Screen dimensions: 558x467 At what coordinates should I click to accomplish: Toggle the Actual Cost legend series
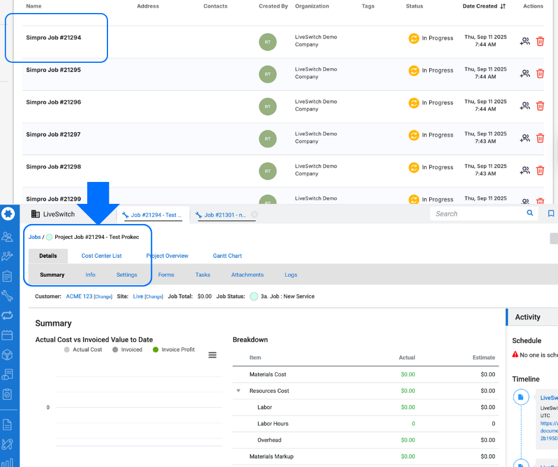tap(83, 350)
